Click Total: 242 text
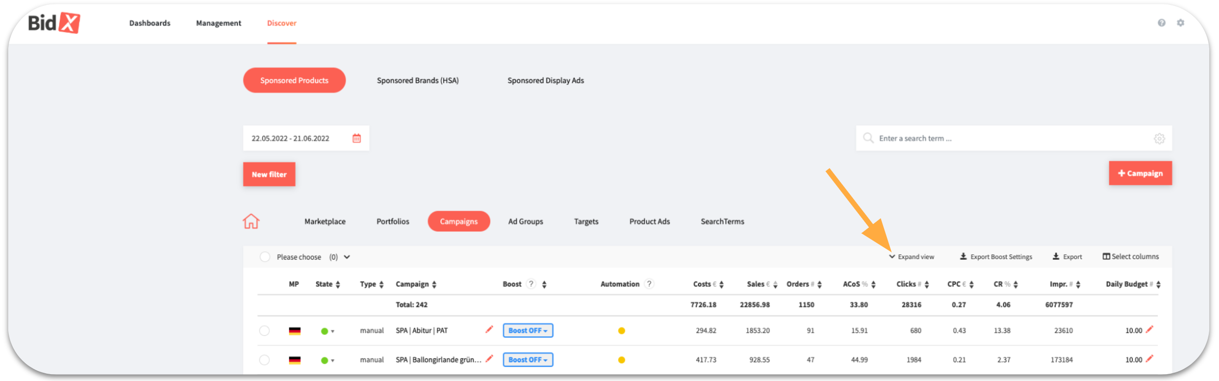1219x381 pixels. point(411,305)
